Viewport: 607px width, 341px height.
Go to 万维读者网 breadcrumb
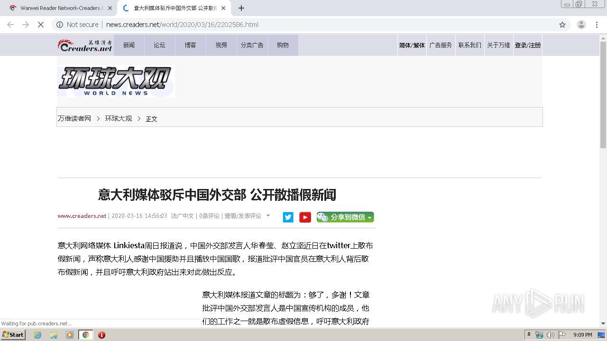[74, 118]
